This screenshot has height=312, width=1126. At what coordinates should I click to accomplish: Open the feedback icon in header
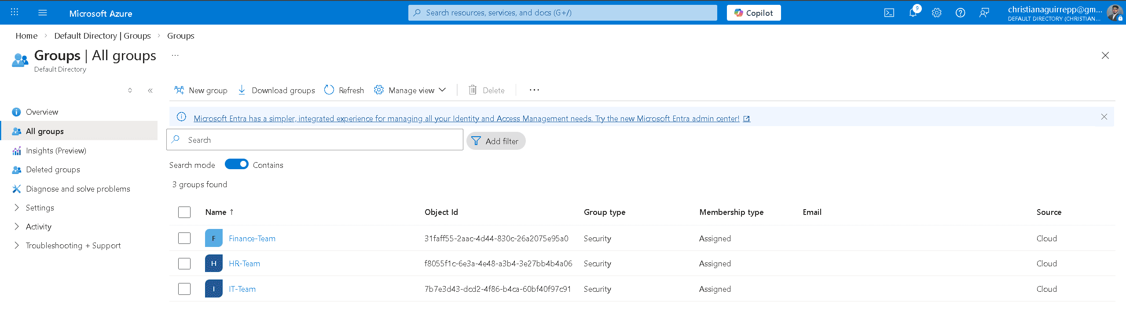pos(984,13)
